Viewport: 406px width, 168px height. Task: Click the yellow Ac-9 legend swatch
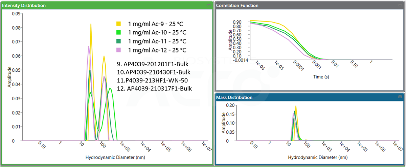click(118, 24)
